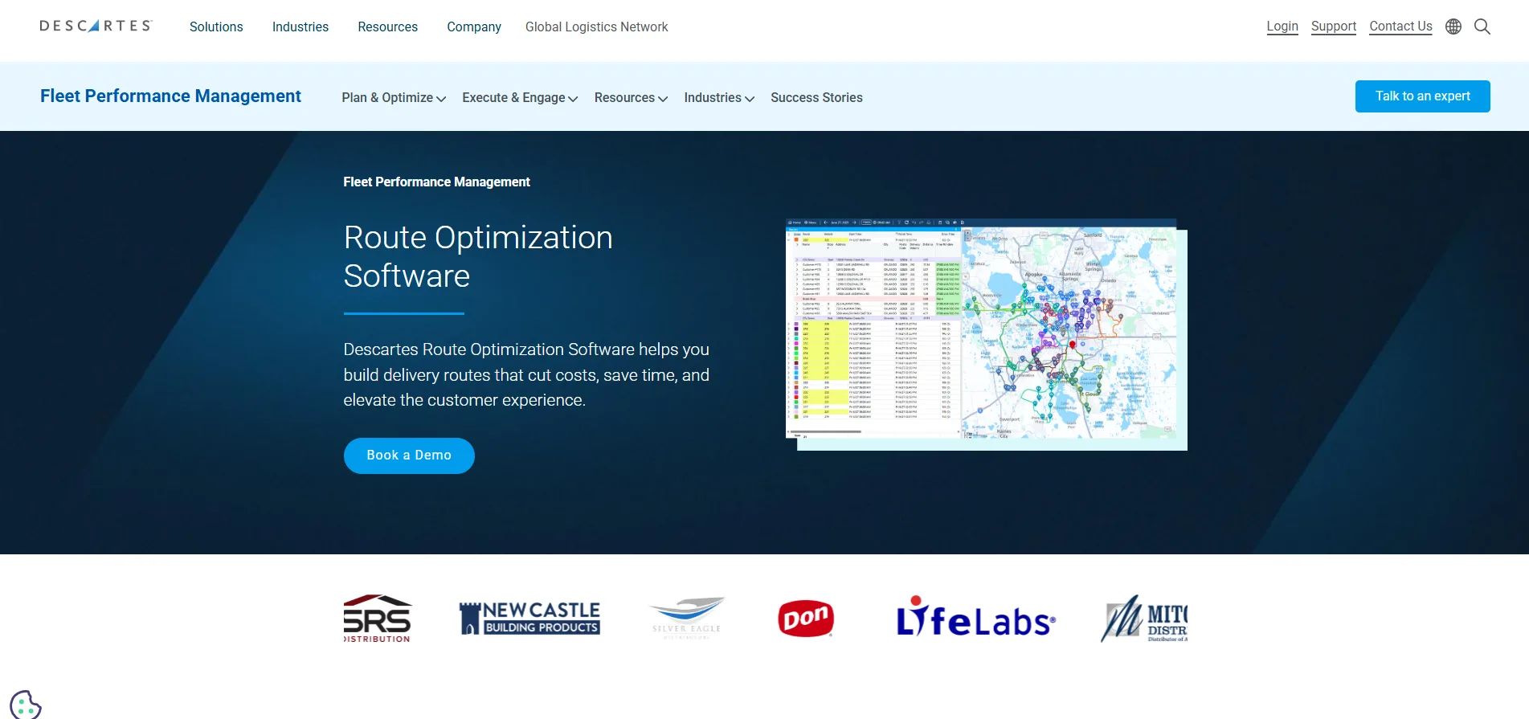Open the Fleet Performance Management heading link

click(170, 96)
